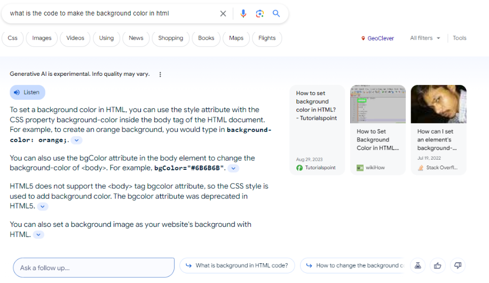Give thumbs down to AI answer
Viewport: 489px width, 283px height.
click(458, 265)
